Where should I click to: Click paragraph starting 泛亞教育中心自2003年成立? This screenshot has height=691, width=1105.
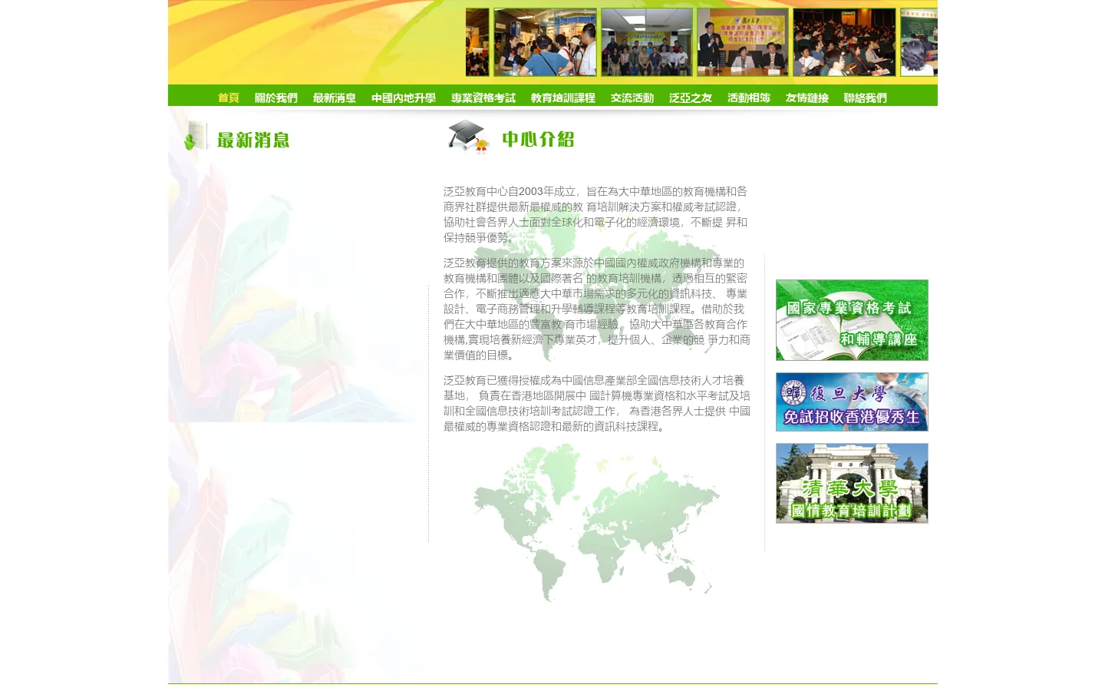click(595, 214)
